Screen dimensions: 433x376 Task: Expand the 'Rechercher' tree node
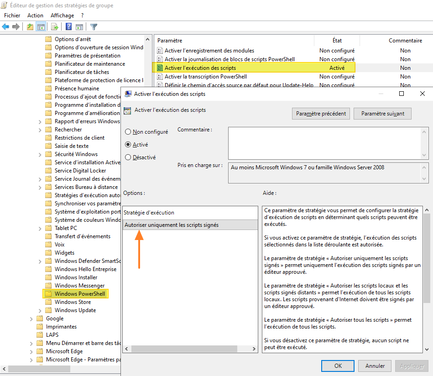40,129
